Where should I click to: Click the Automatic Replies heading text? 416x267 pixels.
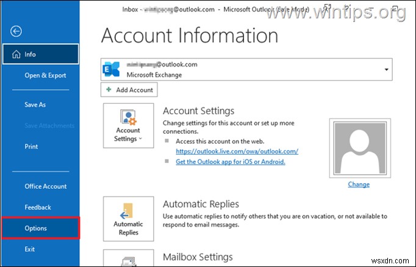pyautogui.click(x=201, y=204)
